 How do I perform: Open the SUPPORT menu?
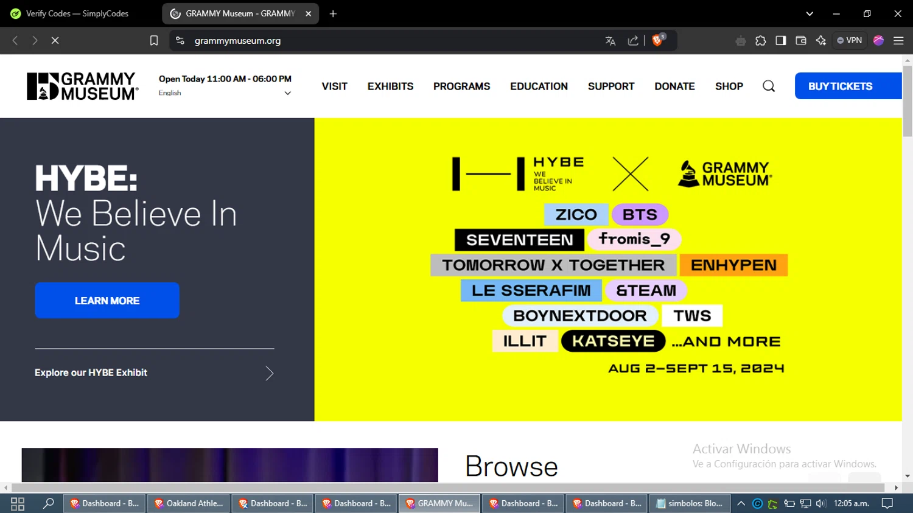click(x=611, y=86)
